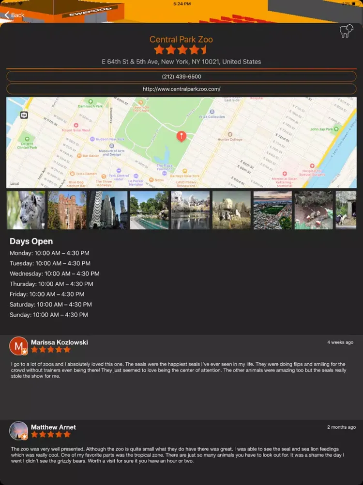
Task: Open the aerial Central Park photo
Action: coord(272,210)
